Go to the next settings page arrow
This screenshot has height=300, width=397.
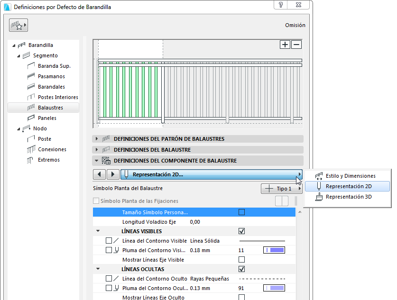tap(113, 174)
